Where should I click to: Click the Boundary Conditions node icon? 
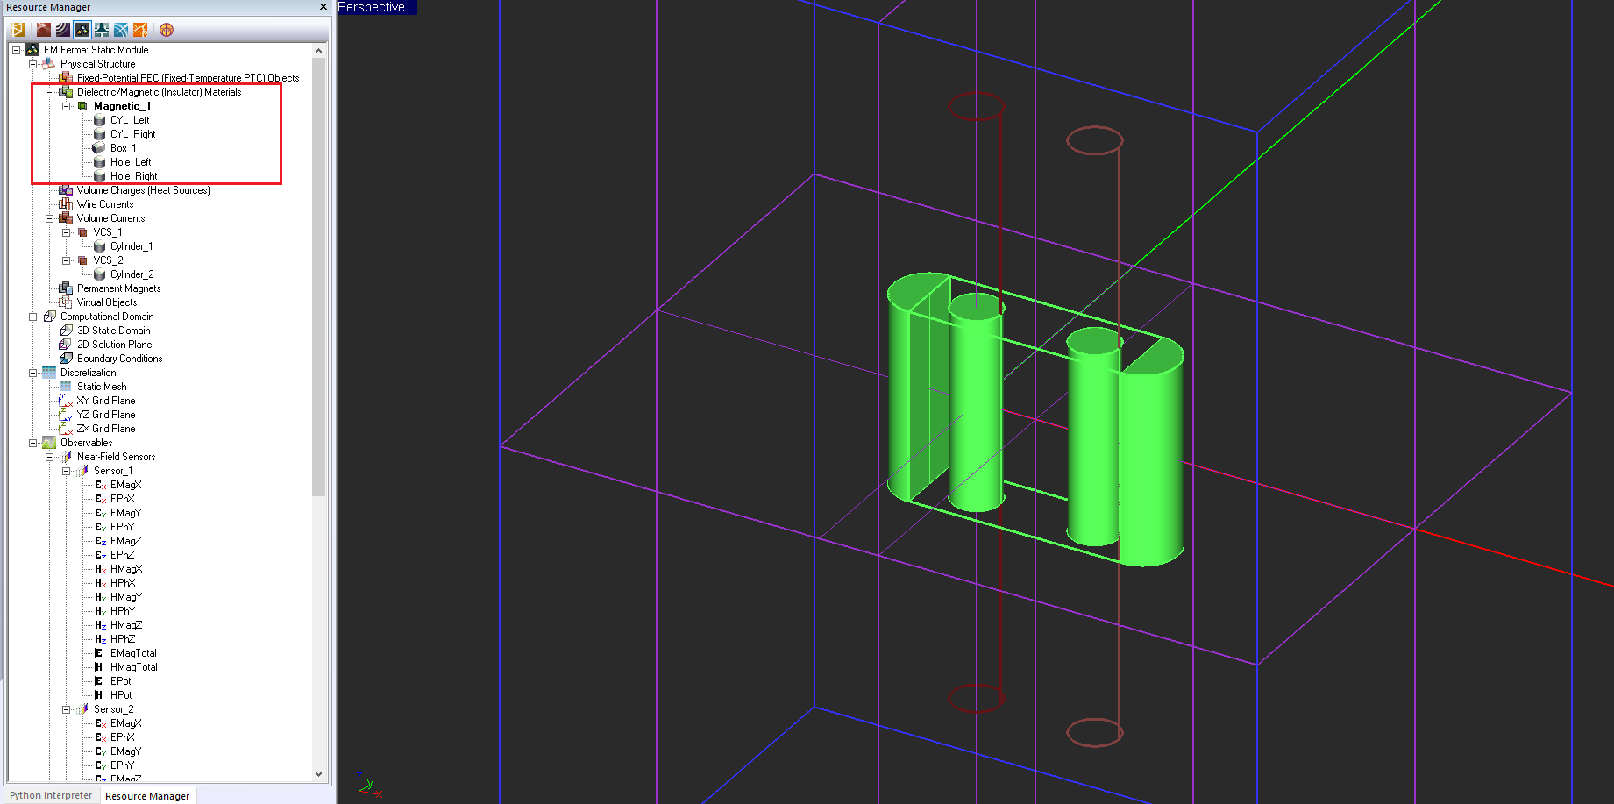[x=66, y=359]
